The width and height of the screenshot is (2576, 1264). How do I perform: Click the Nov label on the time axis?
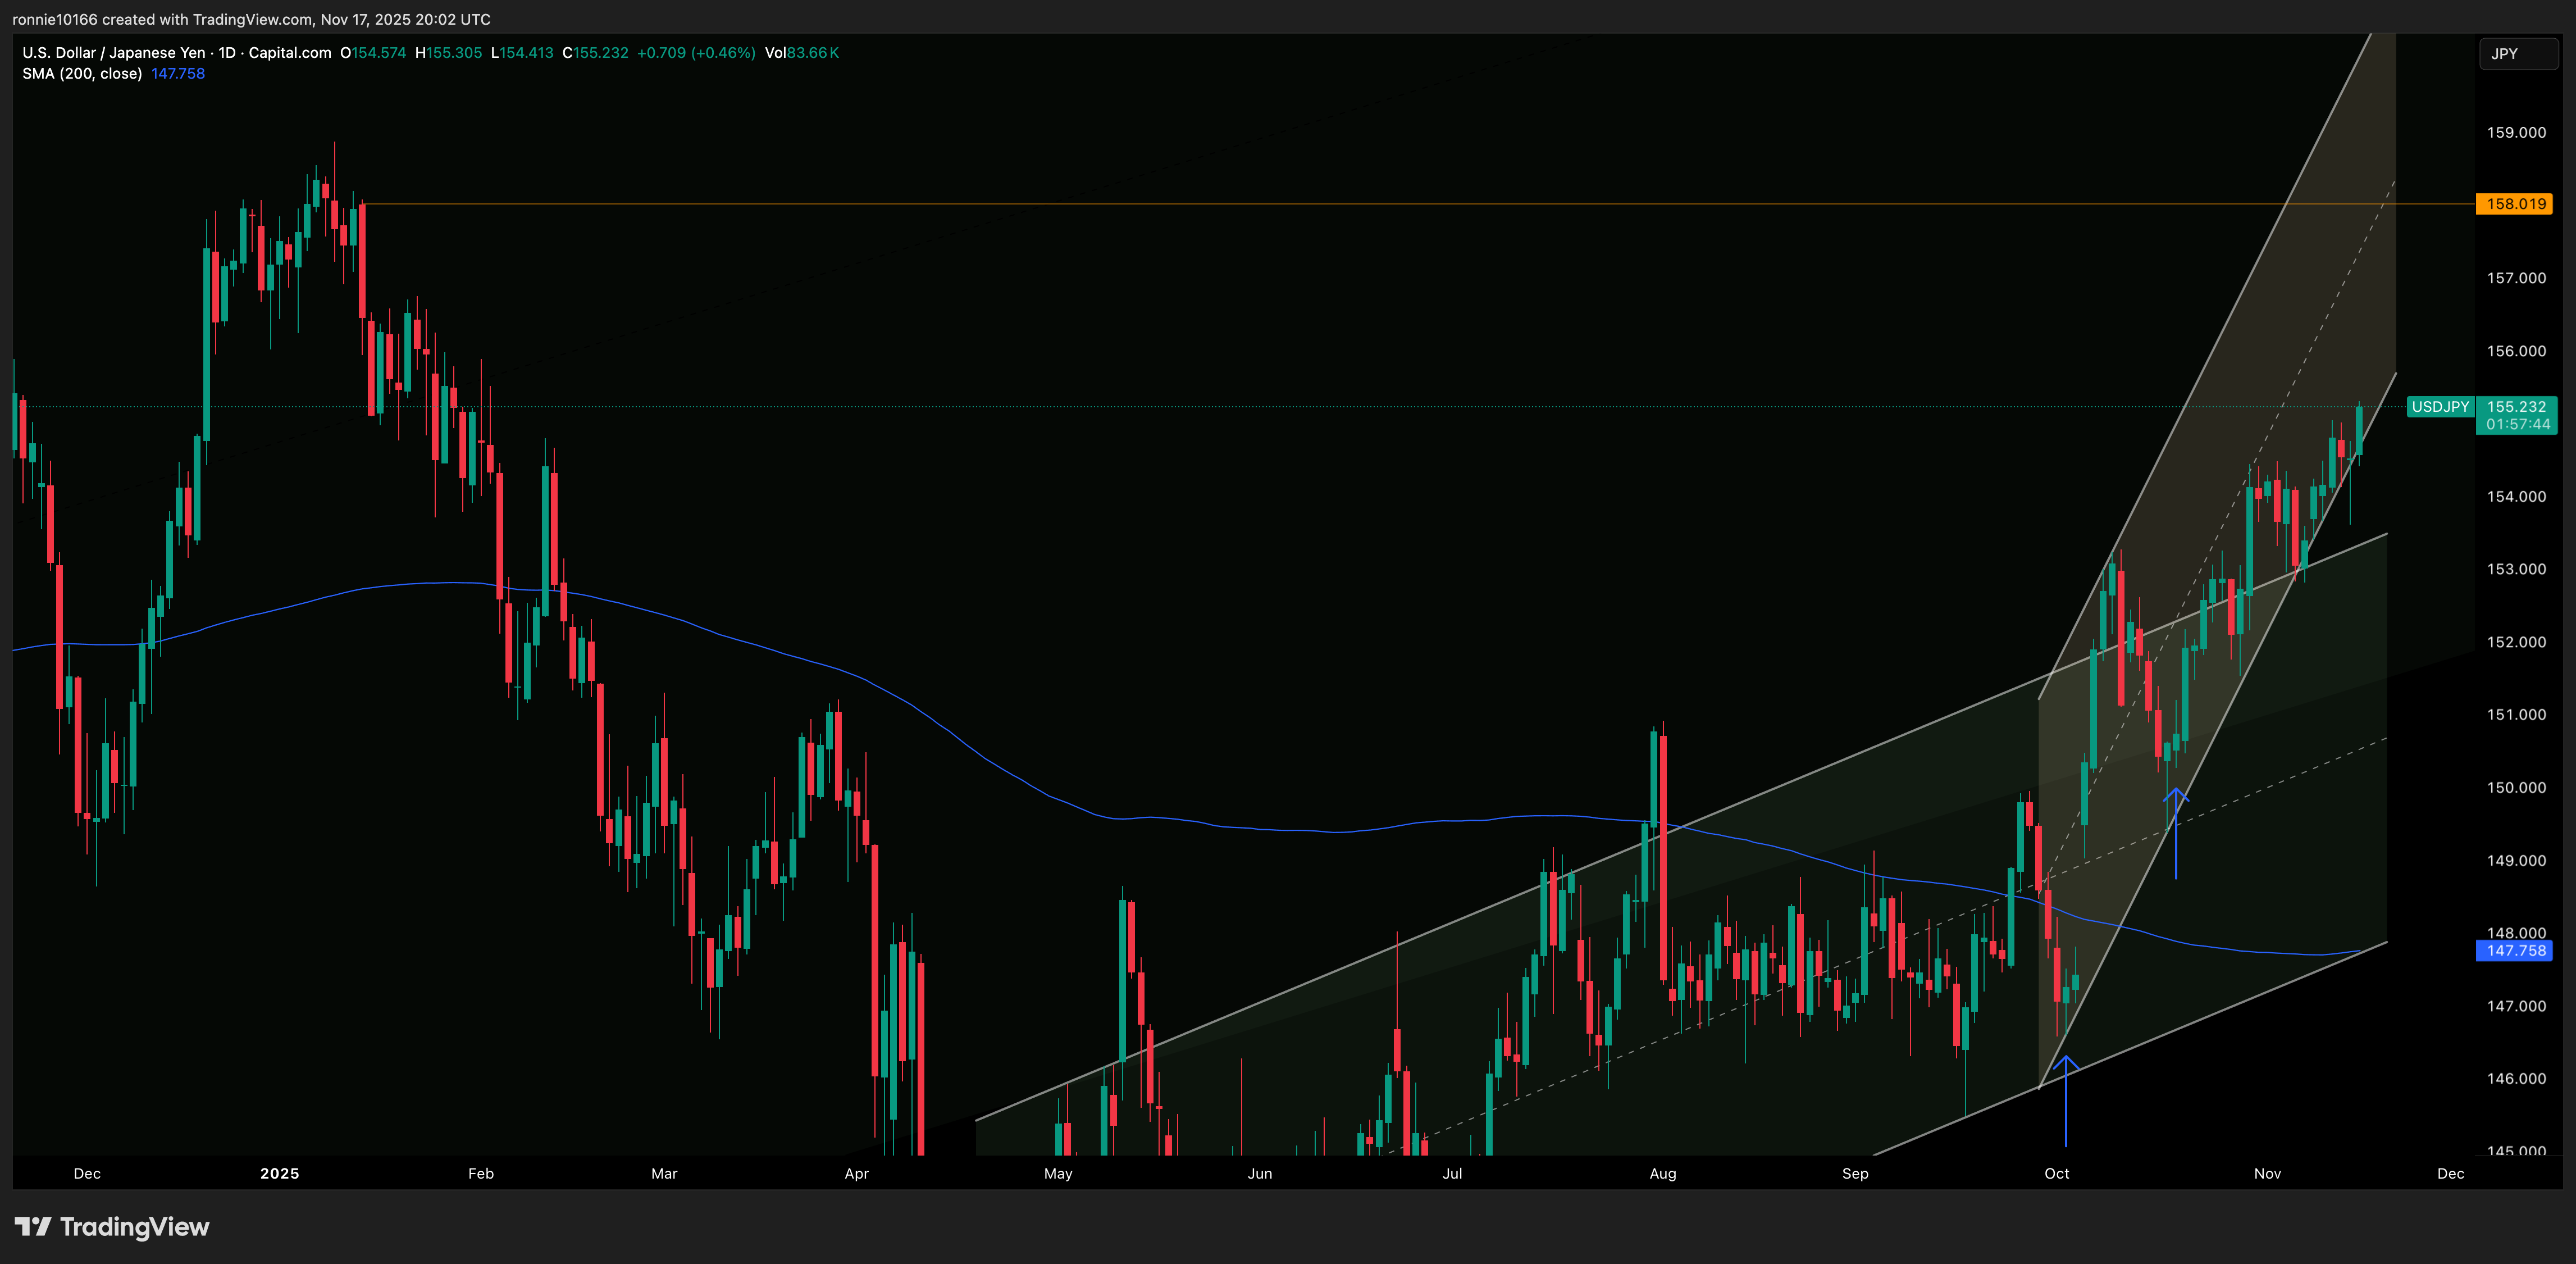tap(2267, 1174)
